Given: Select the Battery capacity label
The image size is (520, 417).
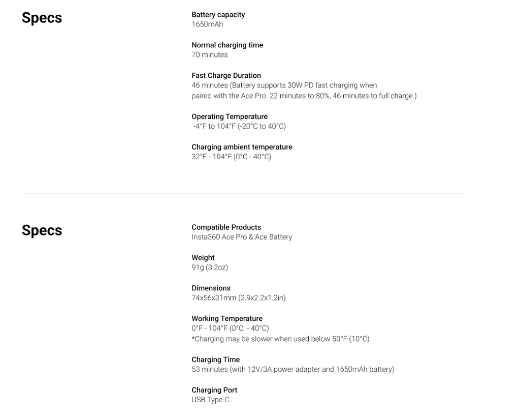Looking at the screenshot, I should (x=218, y=15).
